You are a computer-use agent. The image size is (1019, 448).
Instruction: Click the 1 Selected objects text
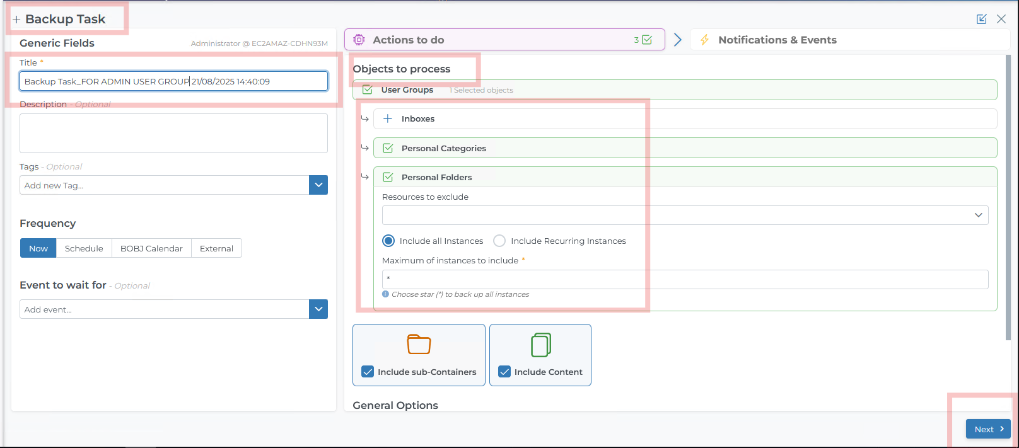click(481, 90)
